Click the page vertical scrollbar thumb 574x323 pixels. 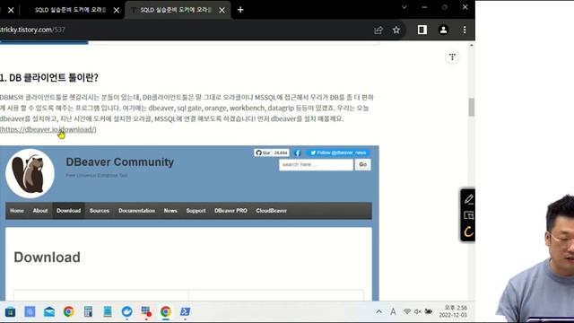[x=471, y=108]
